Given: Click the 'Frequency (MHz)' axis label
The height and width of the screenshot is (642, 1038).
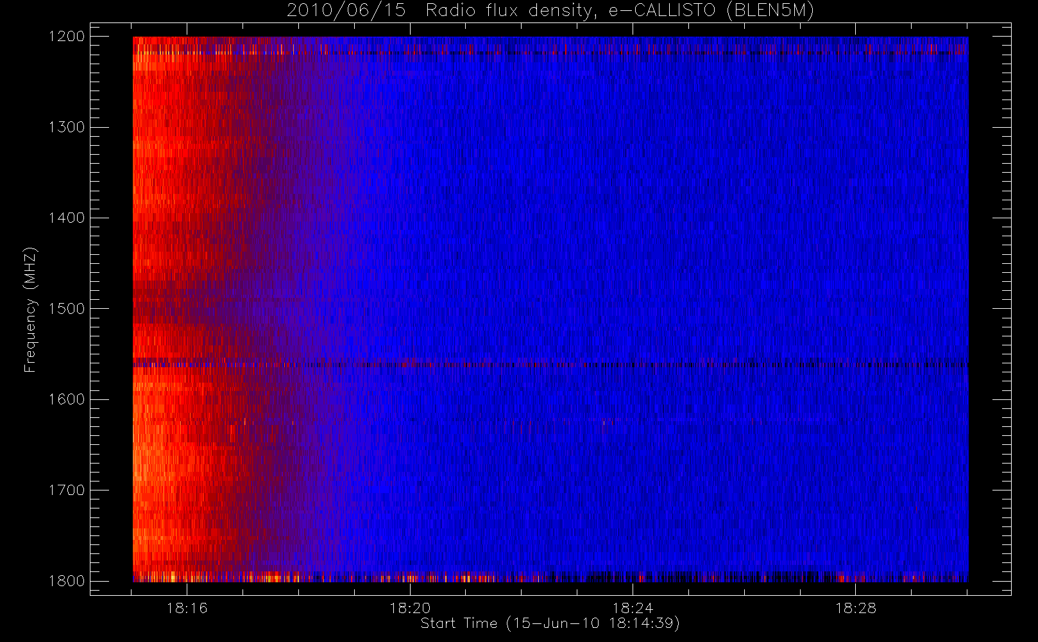Looking at the screenshot, I should click(x=30, y=309).
